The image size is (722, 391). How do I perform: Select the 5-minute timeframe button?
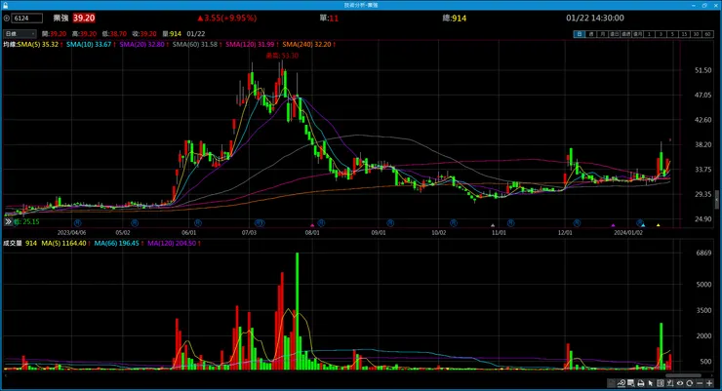(672, 34)
